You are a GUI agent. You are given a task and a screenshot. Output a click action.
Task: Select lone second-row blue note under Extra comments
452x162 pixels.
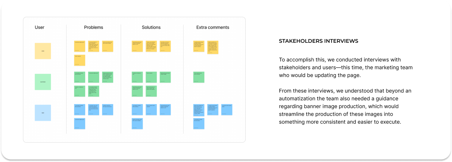[199, 123]
